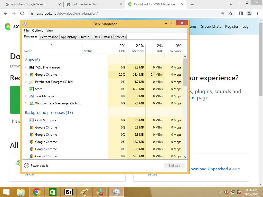Open File Explorer from taskbar
This screenshot has height=197, width=263.
tap(21, 192)
